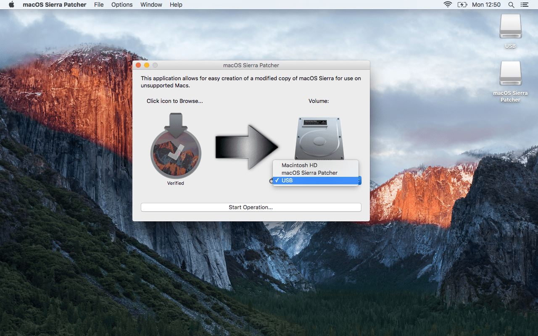Screen dimensions: 538x336
Task: Click the Start Operation button
Action: coord(251,207)
